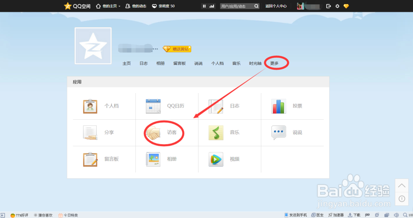The image size is (413, 218).
Task: Open 音乐 green note app icon
Action: tap(216, 133)
